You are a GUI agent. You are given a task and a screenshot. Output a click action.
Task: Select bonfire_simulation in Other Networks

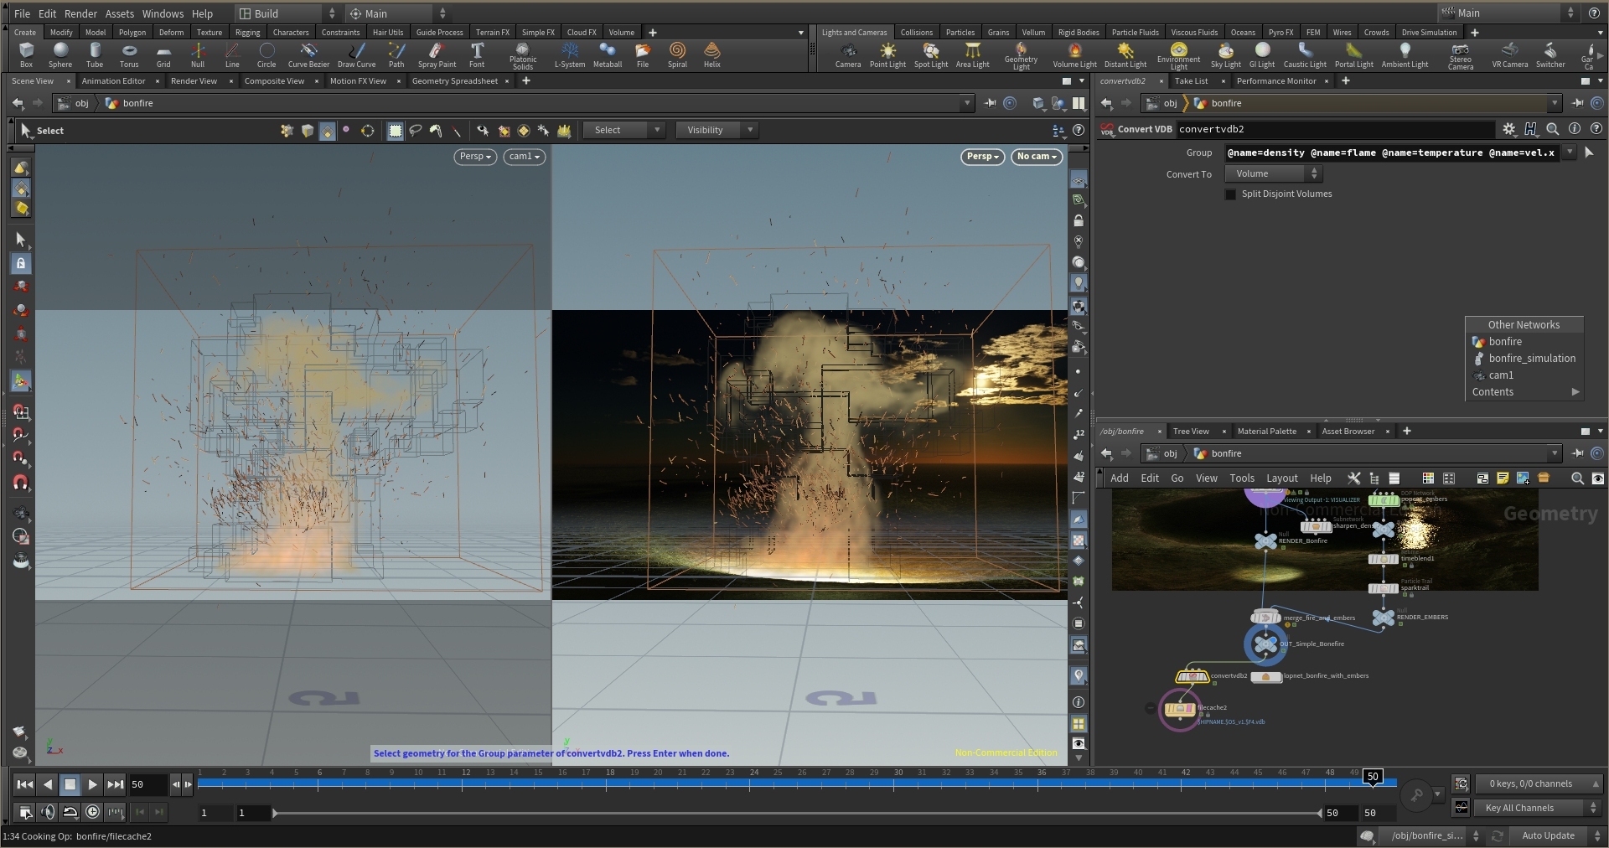coord(1531,359)
